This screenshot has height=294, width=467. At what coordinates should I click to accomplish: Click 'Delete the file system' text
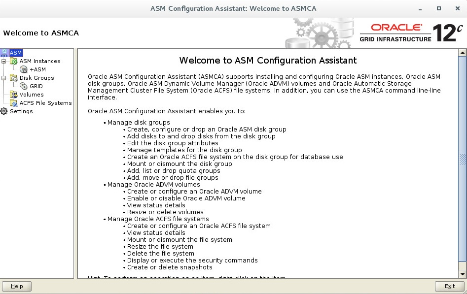161,254
